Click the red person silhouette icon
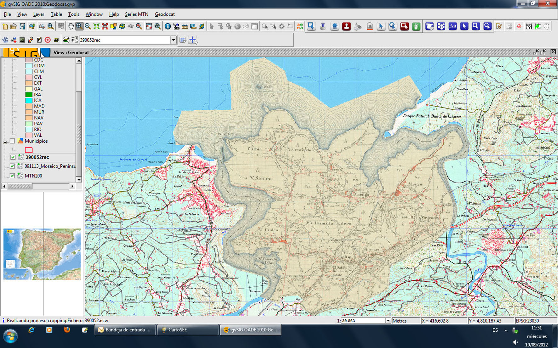 346,26
